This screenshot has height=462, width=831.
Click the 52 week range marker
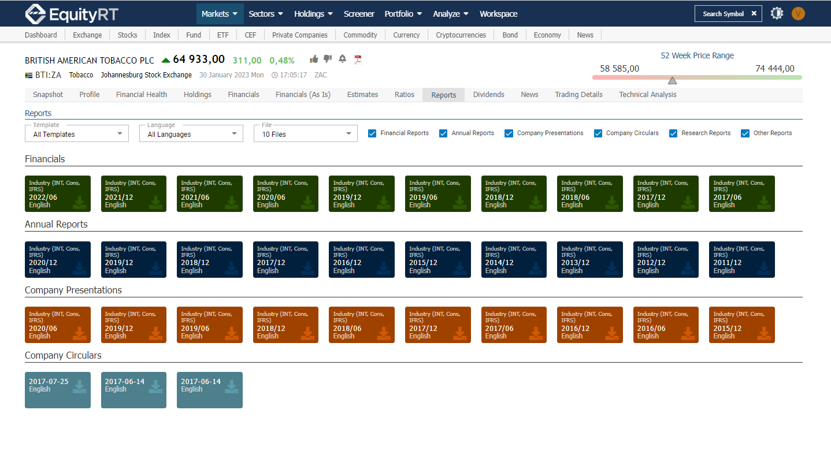(x=672, y=80)
